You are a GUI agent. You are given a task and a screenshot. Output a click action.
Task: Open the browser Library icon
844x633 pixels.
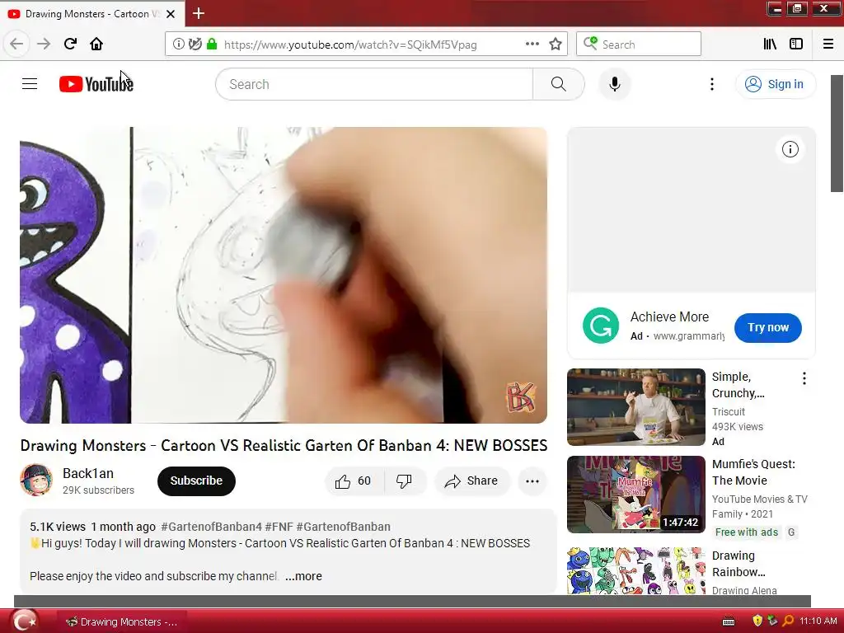[770, 45]
